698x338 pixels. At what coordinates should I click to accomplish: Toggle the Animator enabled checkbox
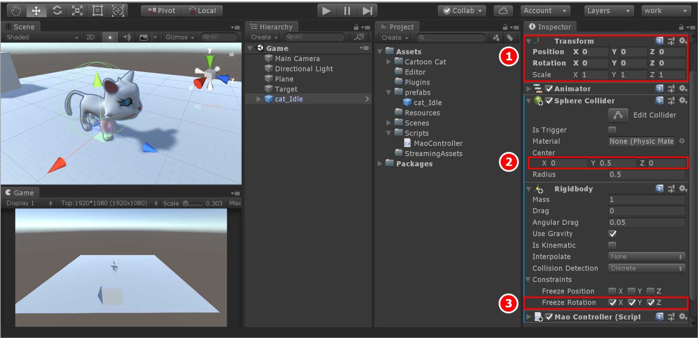coord(549,89)
